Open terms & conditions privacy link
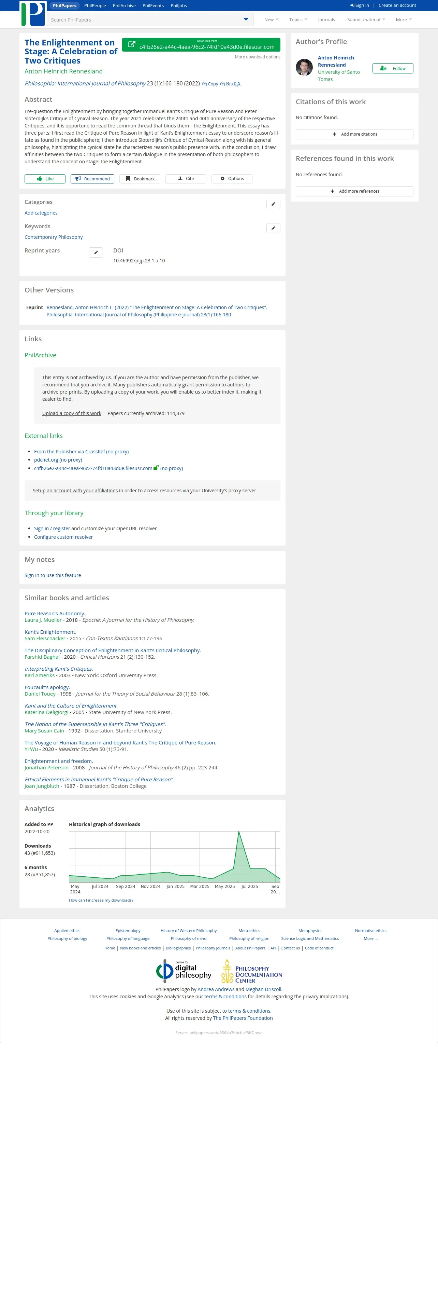The image size is (438, 1316). coord(225,997)
